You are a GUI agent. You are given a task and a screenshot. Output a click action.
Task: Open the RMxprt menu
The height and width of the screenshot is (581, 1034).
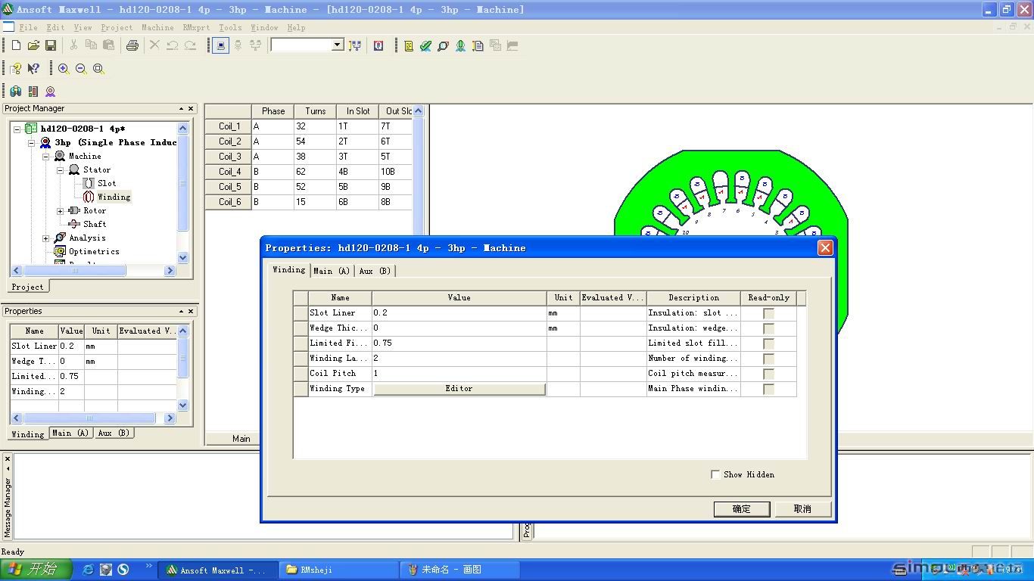(197, 27)
